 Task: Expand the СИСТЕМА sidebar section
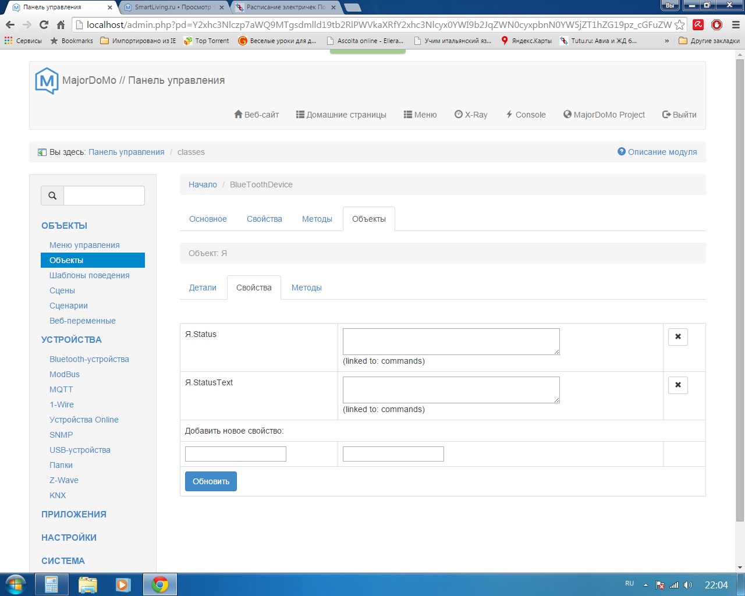coord(63,561)
